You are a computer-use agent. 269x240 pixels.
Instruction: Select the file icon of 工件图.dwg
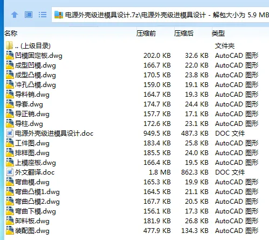10,143
